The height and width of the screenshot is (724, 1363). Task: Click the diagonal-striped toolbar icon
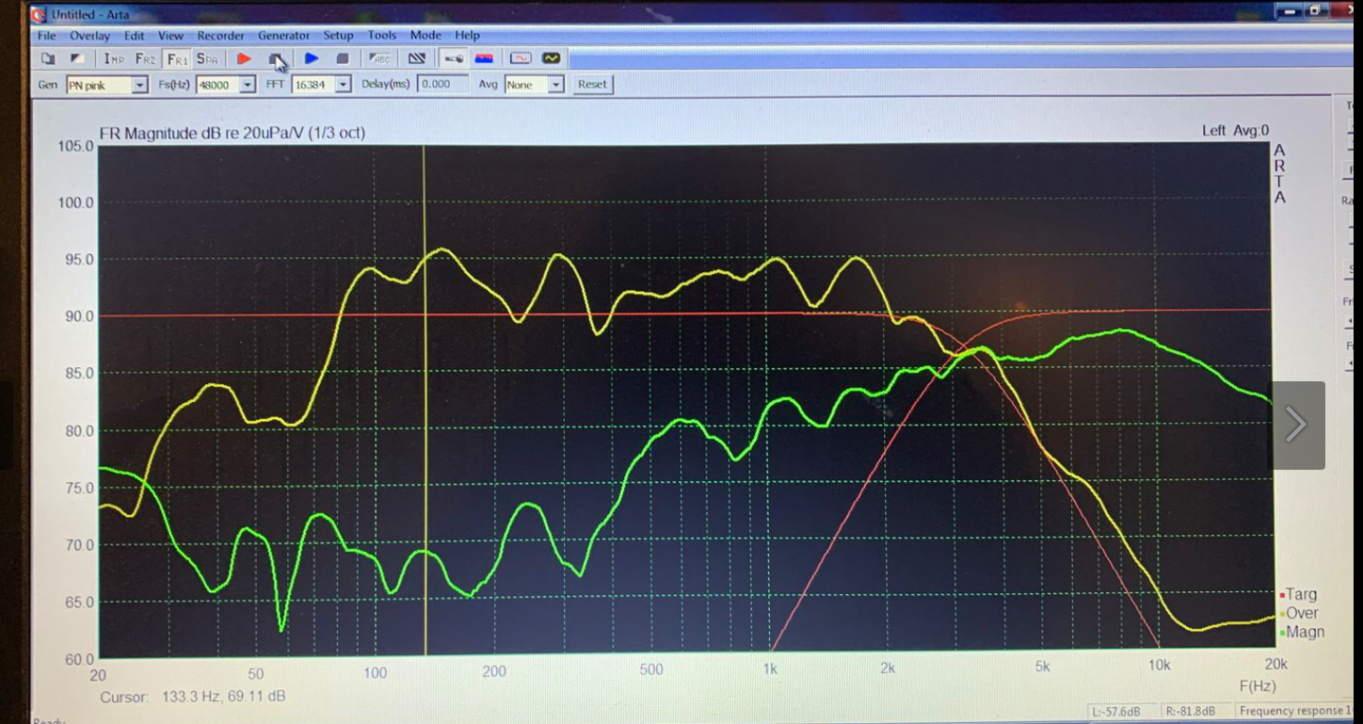[417, 58]
